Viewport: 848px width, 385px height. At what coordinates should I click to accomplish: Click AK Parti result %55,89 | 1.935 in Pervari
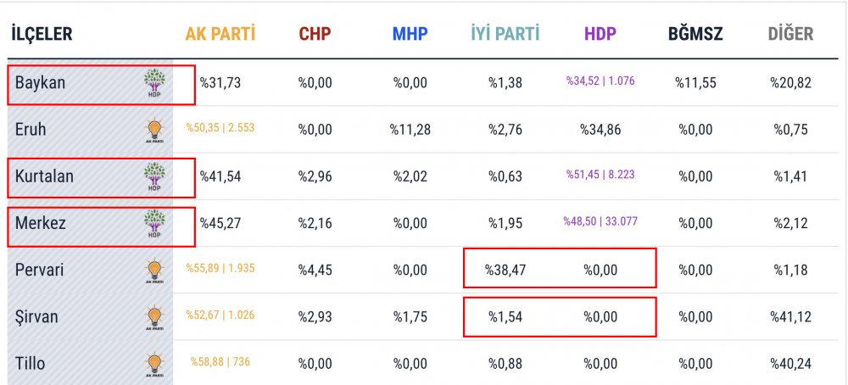pyautogui.click(x=220, y=268)
